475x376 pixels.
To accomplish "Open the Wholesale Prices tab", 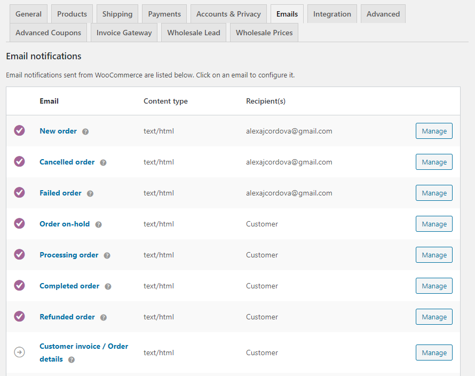I will 264,33.
